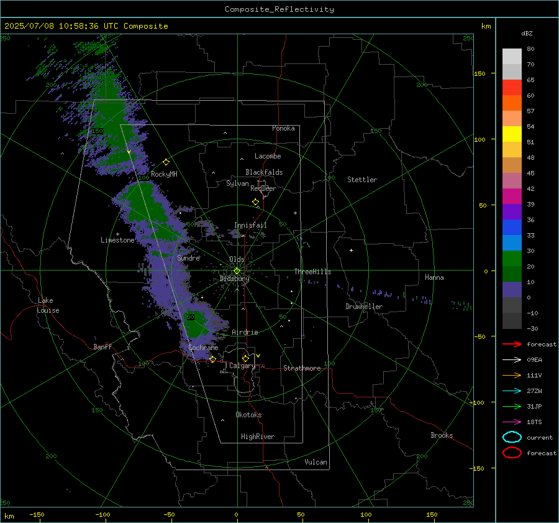Viewport: 559px width, 523px height.
Task: Click the Stettler label
Action: (x=362, y=180)
